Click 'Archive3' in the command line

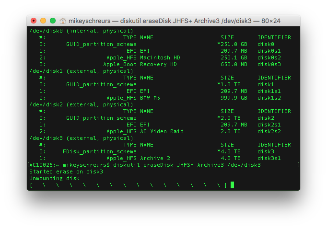210,165
